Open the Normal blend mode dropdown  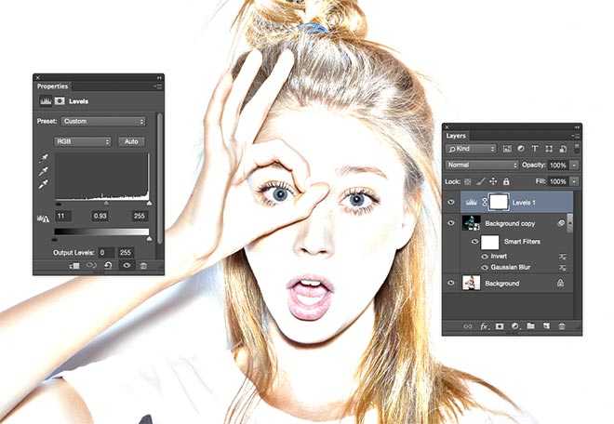481,165
